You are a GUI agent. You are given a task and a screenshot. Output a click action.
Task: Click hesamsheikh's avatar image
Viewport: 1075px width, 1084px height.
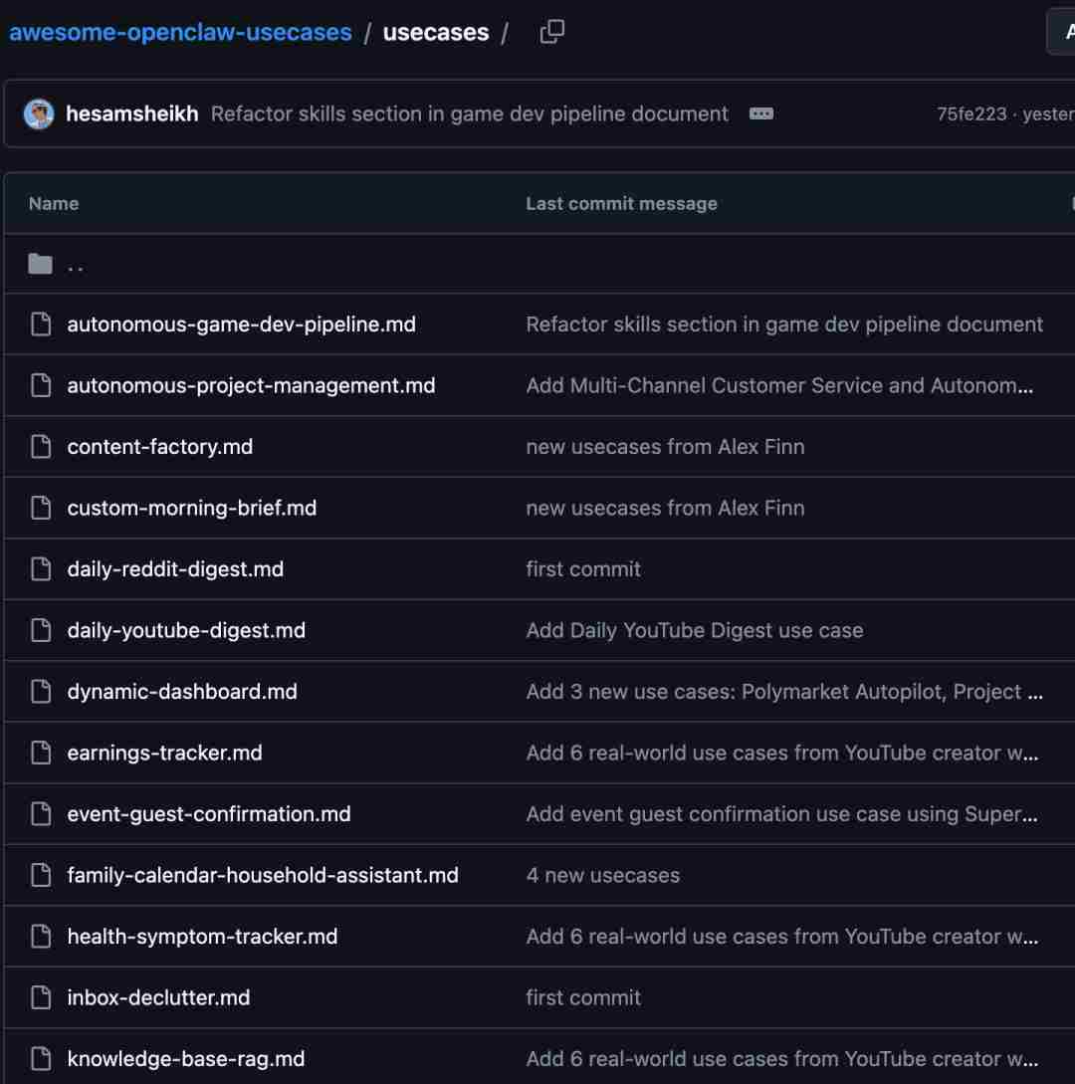39,113
